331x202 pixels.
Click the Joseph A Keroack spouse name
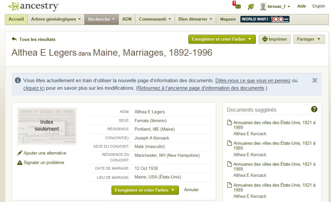click(152, 138)
